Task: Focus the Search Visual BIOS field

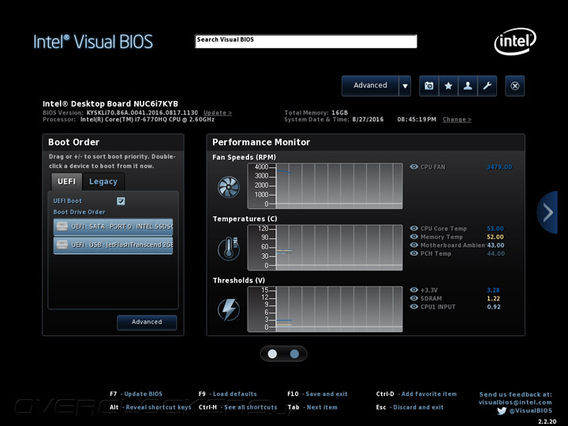Action: tap(306, 41)
